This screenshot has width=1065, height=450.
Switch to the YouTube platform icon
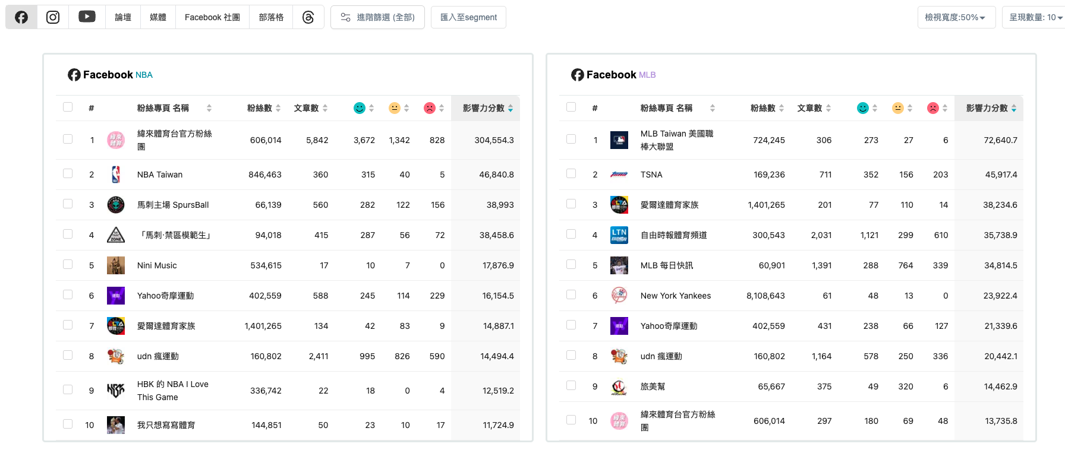[87, 17]
